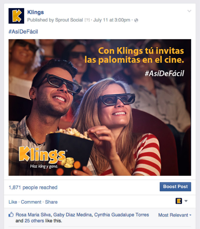This screenshot has width=200, height=229.
Task: Open the Klings page name link
Action: [x=35, y=12]
